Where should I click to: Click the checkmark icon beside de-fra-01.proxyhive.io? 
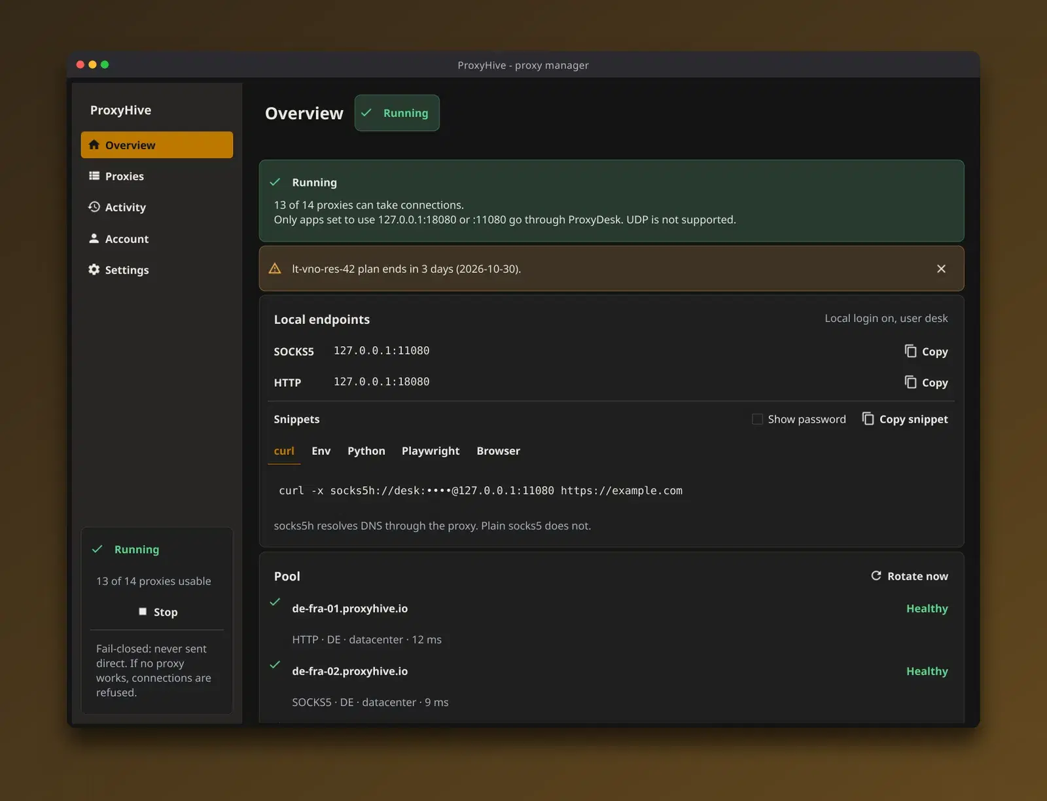275,601
